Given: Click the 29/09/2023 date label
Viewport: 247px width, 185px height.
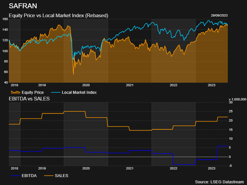Looking at the screenshot, I should (x=219, y=15).
